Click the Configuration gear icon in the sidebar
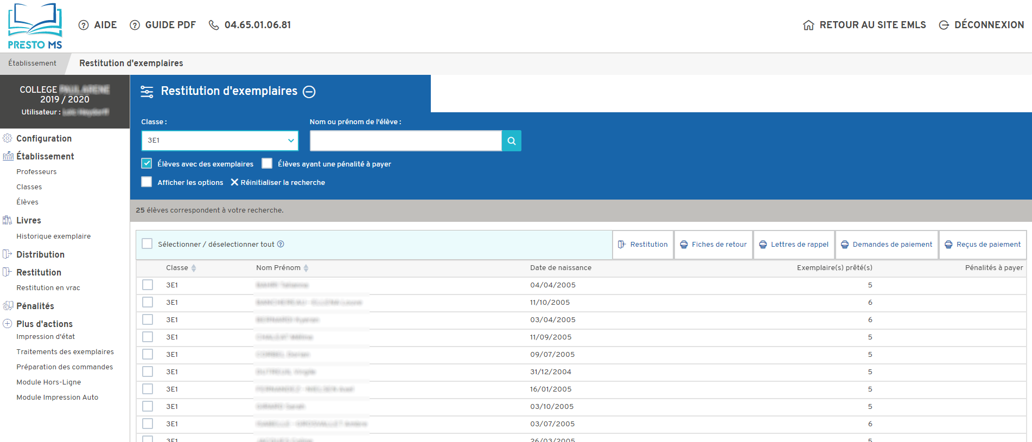This screenshot has height=442, width=1032. [x=8, y=138]
